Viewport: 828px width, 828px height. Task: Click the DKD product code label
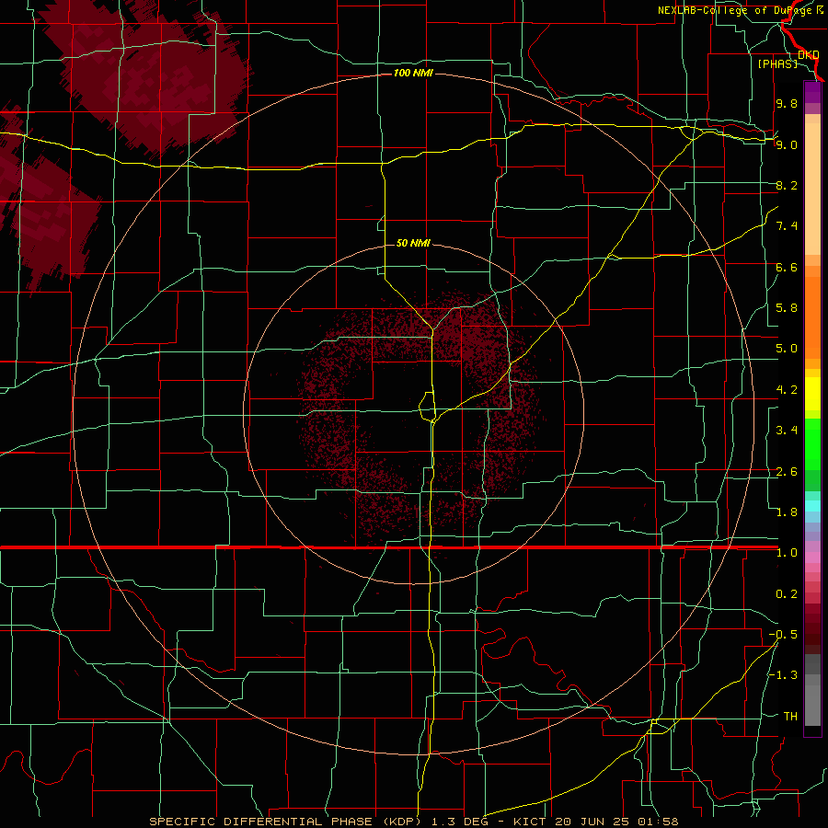tap(808, 54)
